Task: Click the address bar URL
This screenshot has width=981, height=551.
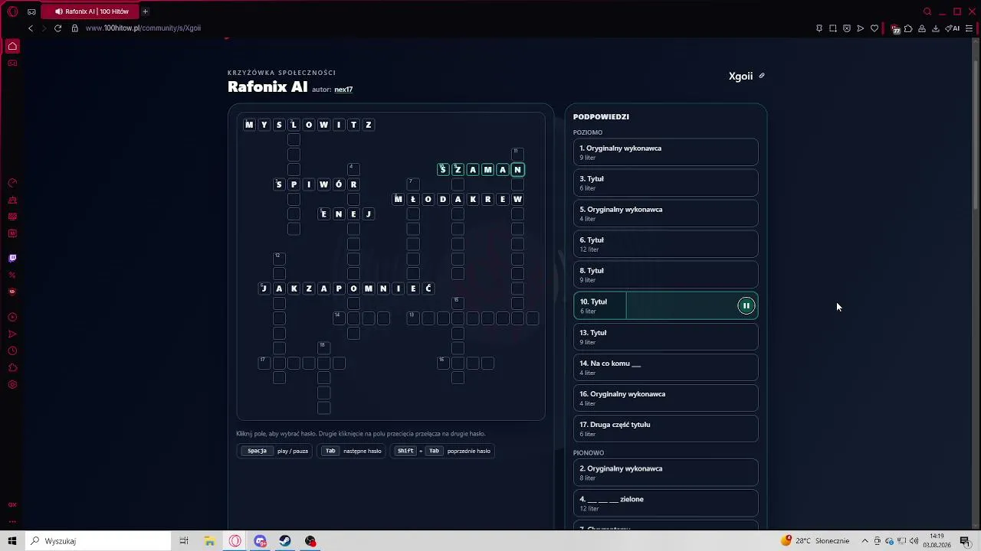Action: (x=143, y=28)
